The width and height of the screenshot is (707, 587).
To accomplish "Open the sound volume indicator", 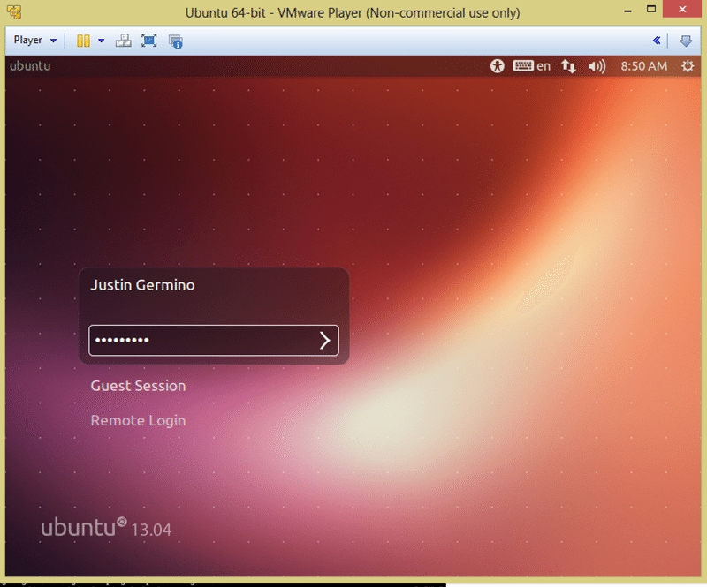I will tap(597, 67).
